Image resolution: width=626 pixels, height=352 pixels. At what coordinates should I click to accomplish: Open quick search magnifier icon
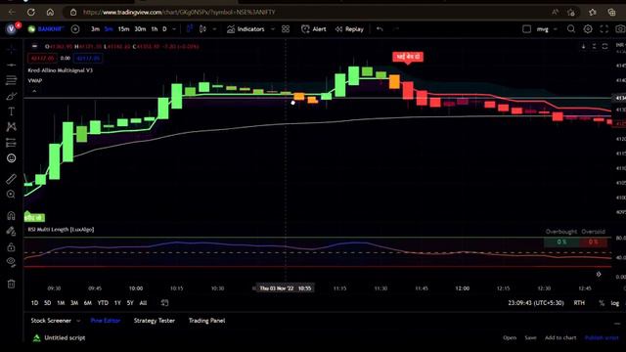tap(571, 29)
